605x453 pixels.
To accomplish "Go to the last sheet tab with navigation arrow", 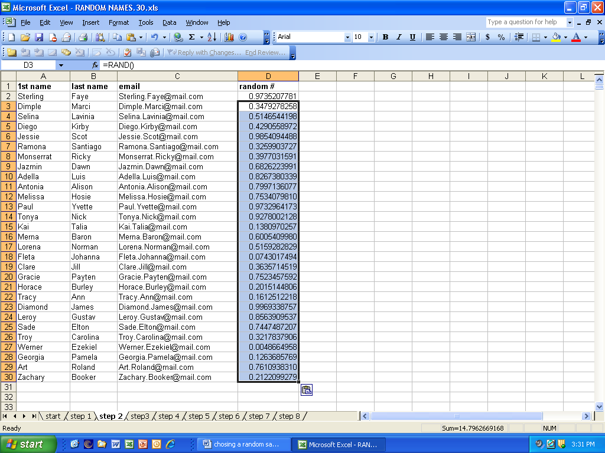I will [x=34, y=416].
